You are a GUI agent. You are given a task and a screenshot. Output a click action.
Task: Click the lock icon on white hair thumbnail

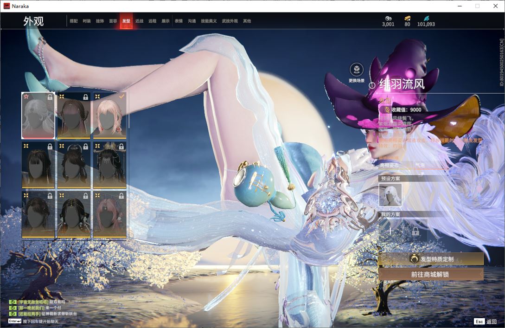[50, 96]
